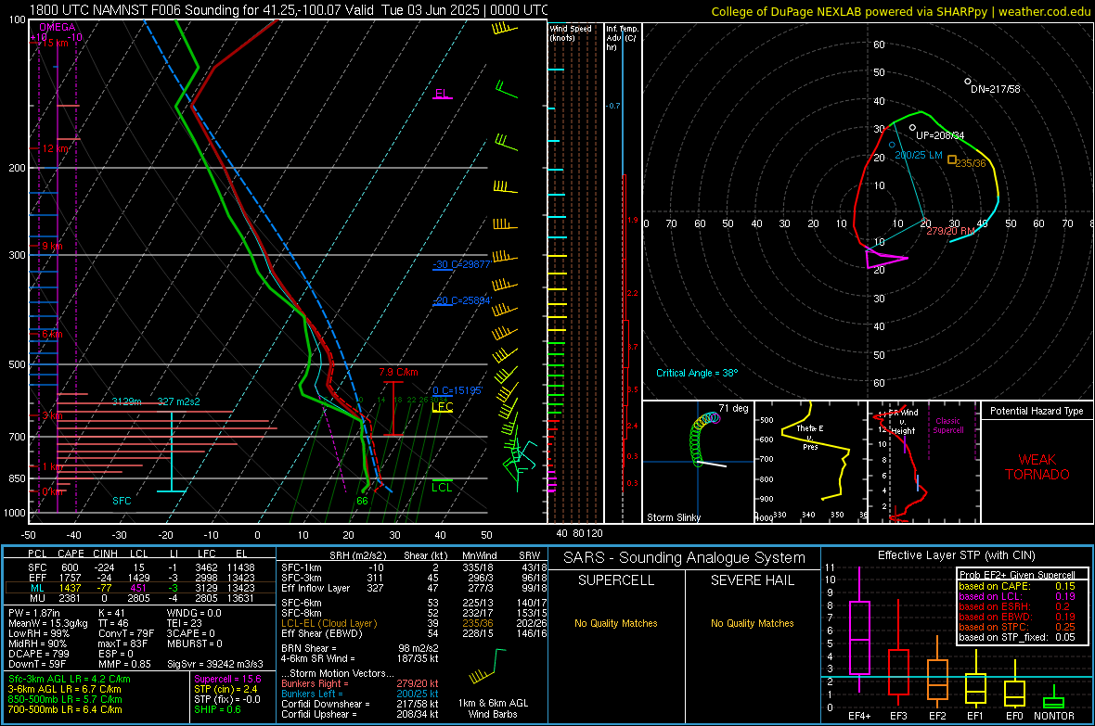Select the EFF parcel row
Image resolution: width=1095 pixels, height=726 pixels.
(x=140, y=578)
